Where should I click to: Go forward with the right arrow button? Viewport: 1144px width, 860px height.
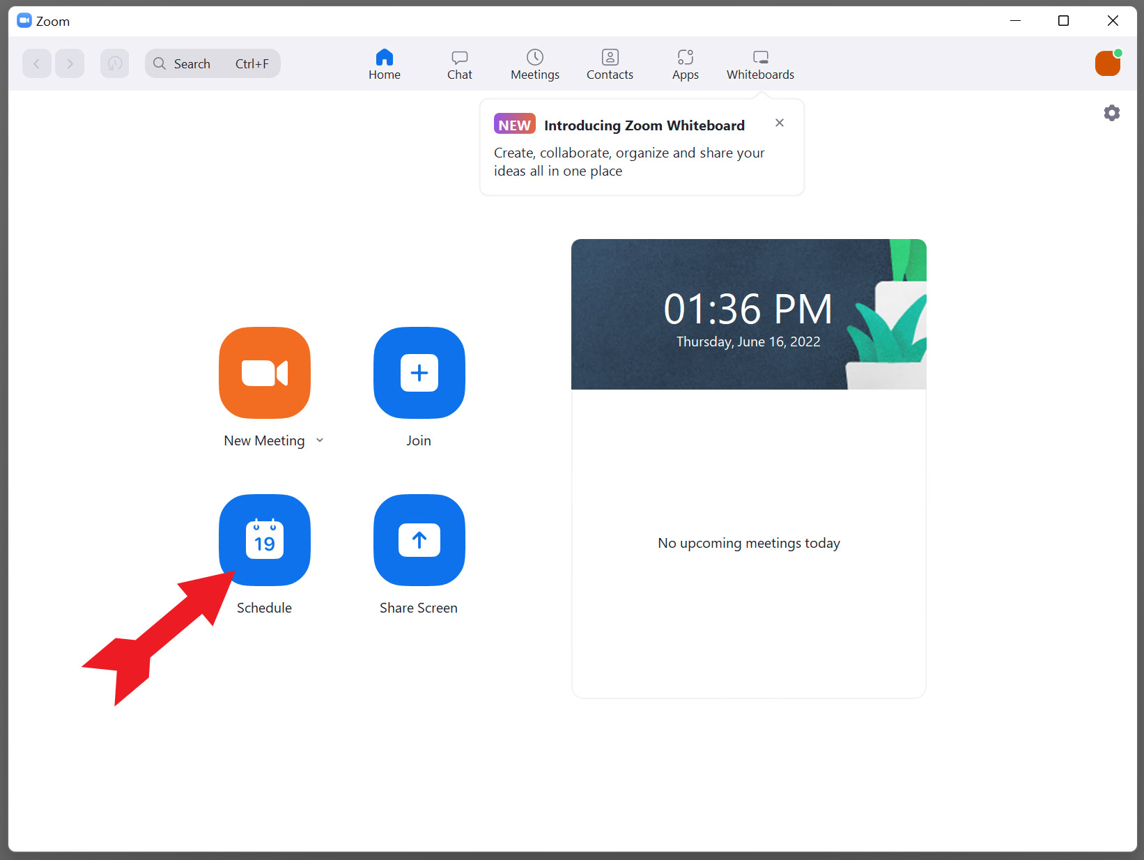point(70,63)
